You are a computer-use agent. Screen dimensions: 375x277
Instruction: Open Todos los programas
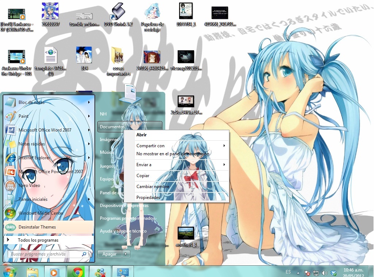(49, 240)
